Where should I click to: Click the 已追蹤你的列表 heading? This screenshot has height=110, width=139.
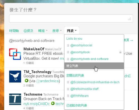[77, 105]
